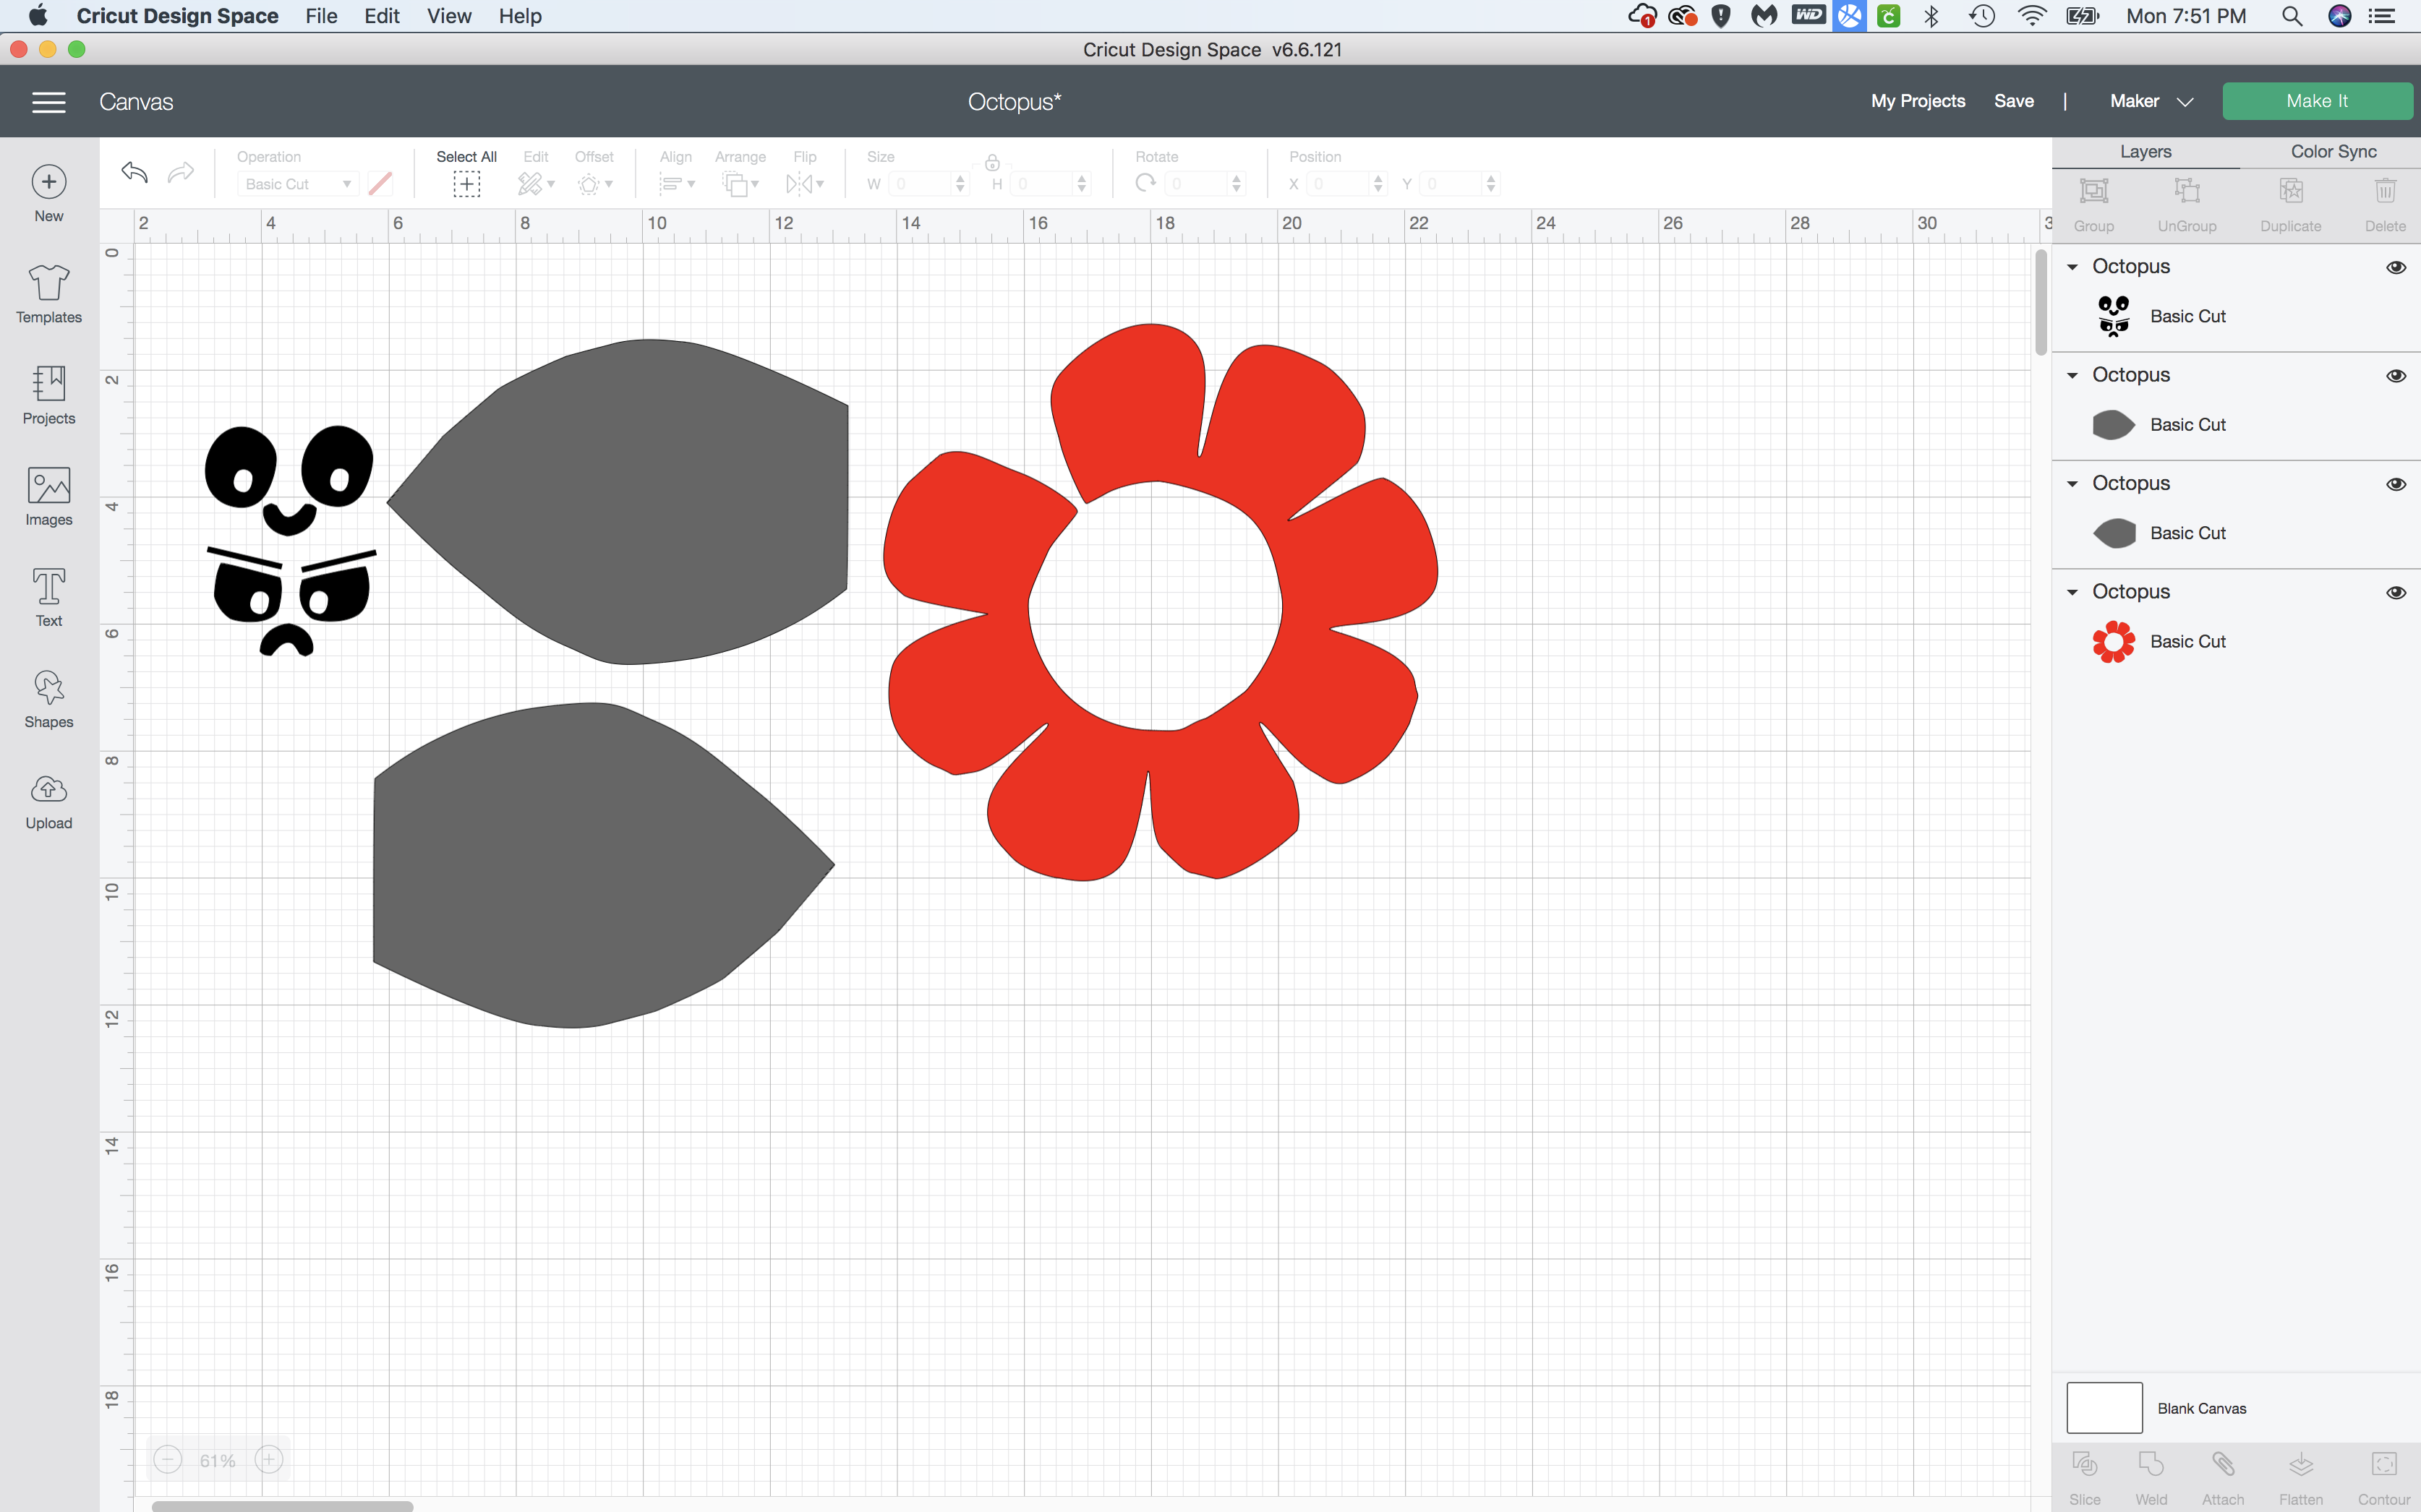Open the View menu
Screen dimensions: 2421x1512
448,16
